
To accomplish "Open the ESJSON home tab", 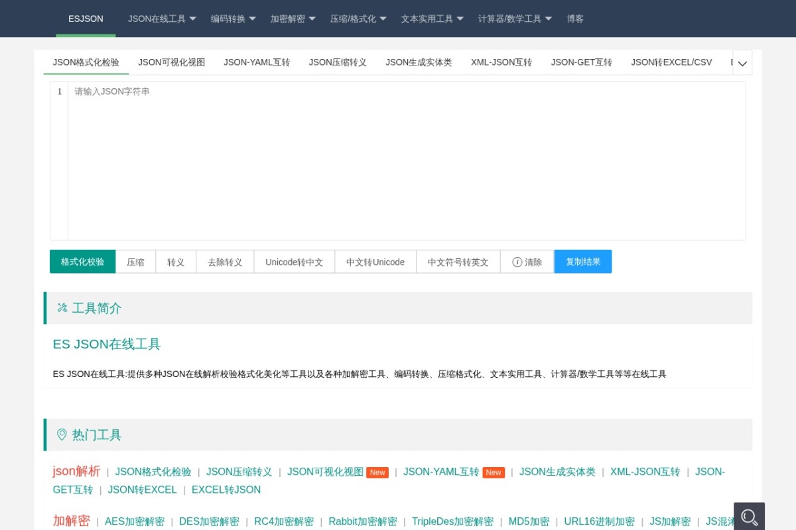I will pos(86,19).
